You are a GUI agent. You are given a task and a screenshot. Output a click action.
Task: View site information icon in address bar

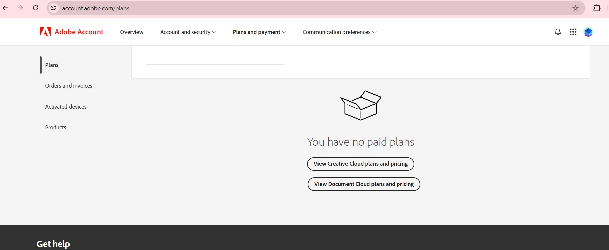click(54, 8)
